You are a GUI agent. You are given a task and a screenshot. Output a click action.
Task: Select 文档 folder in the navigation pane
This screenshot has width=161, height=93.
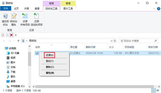(11, 67)
